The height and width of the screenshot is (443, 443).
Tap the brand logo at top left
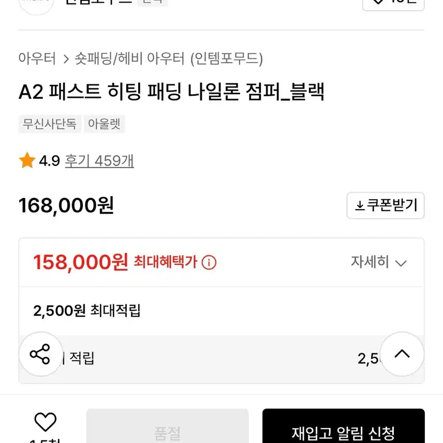(36, 4)
